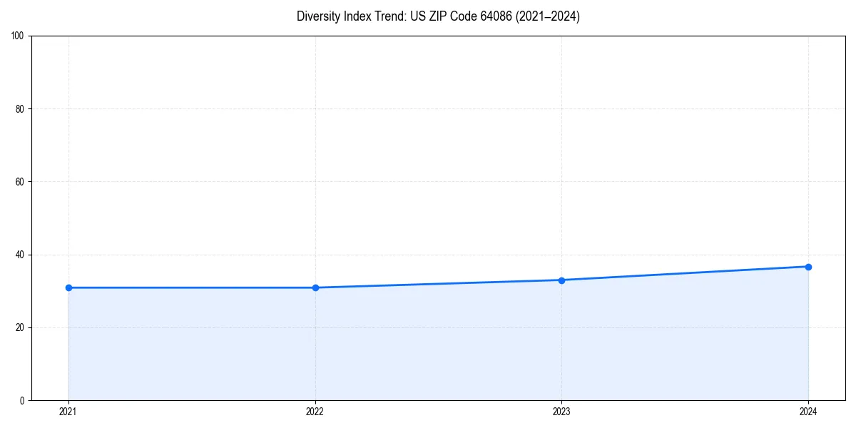Select the 2024 data point marker
Viewport: 856px width, 428px height.
coord(808,266)
